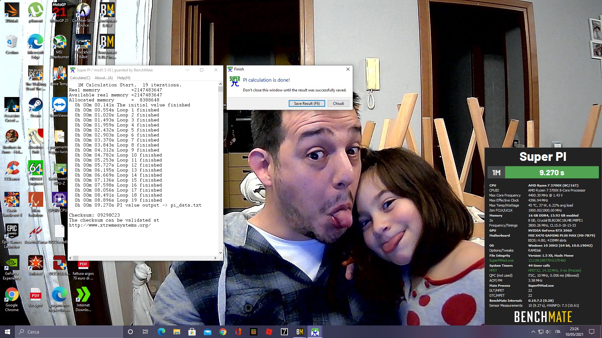Maximize the Super PI window
This screenshot has width=602, height=338.
pos(202,70)
